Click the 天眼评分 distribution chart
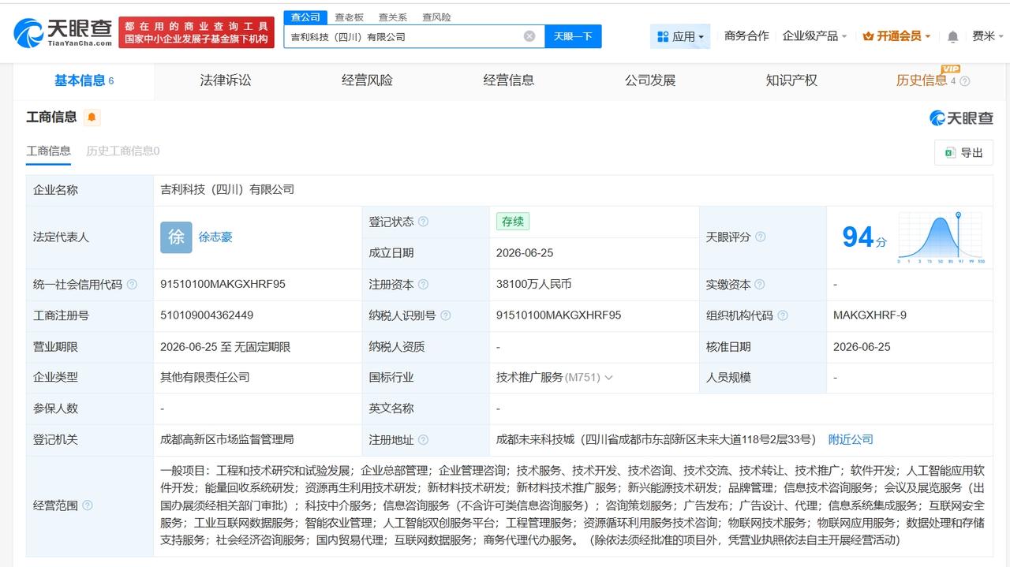Screen dimensions: 1010x567 (x=941, y=237)
